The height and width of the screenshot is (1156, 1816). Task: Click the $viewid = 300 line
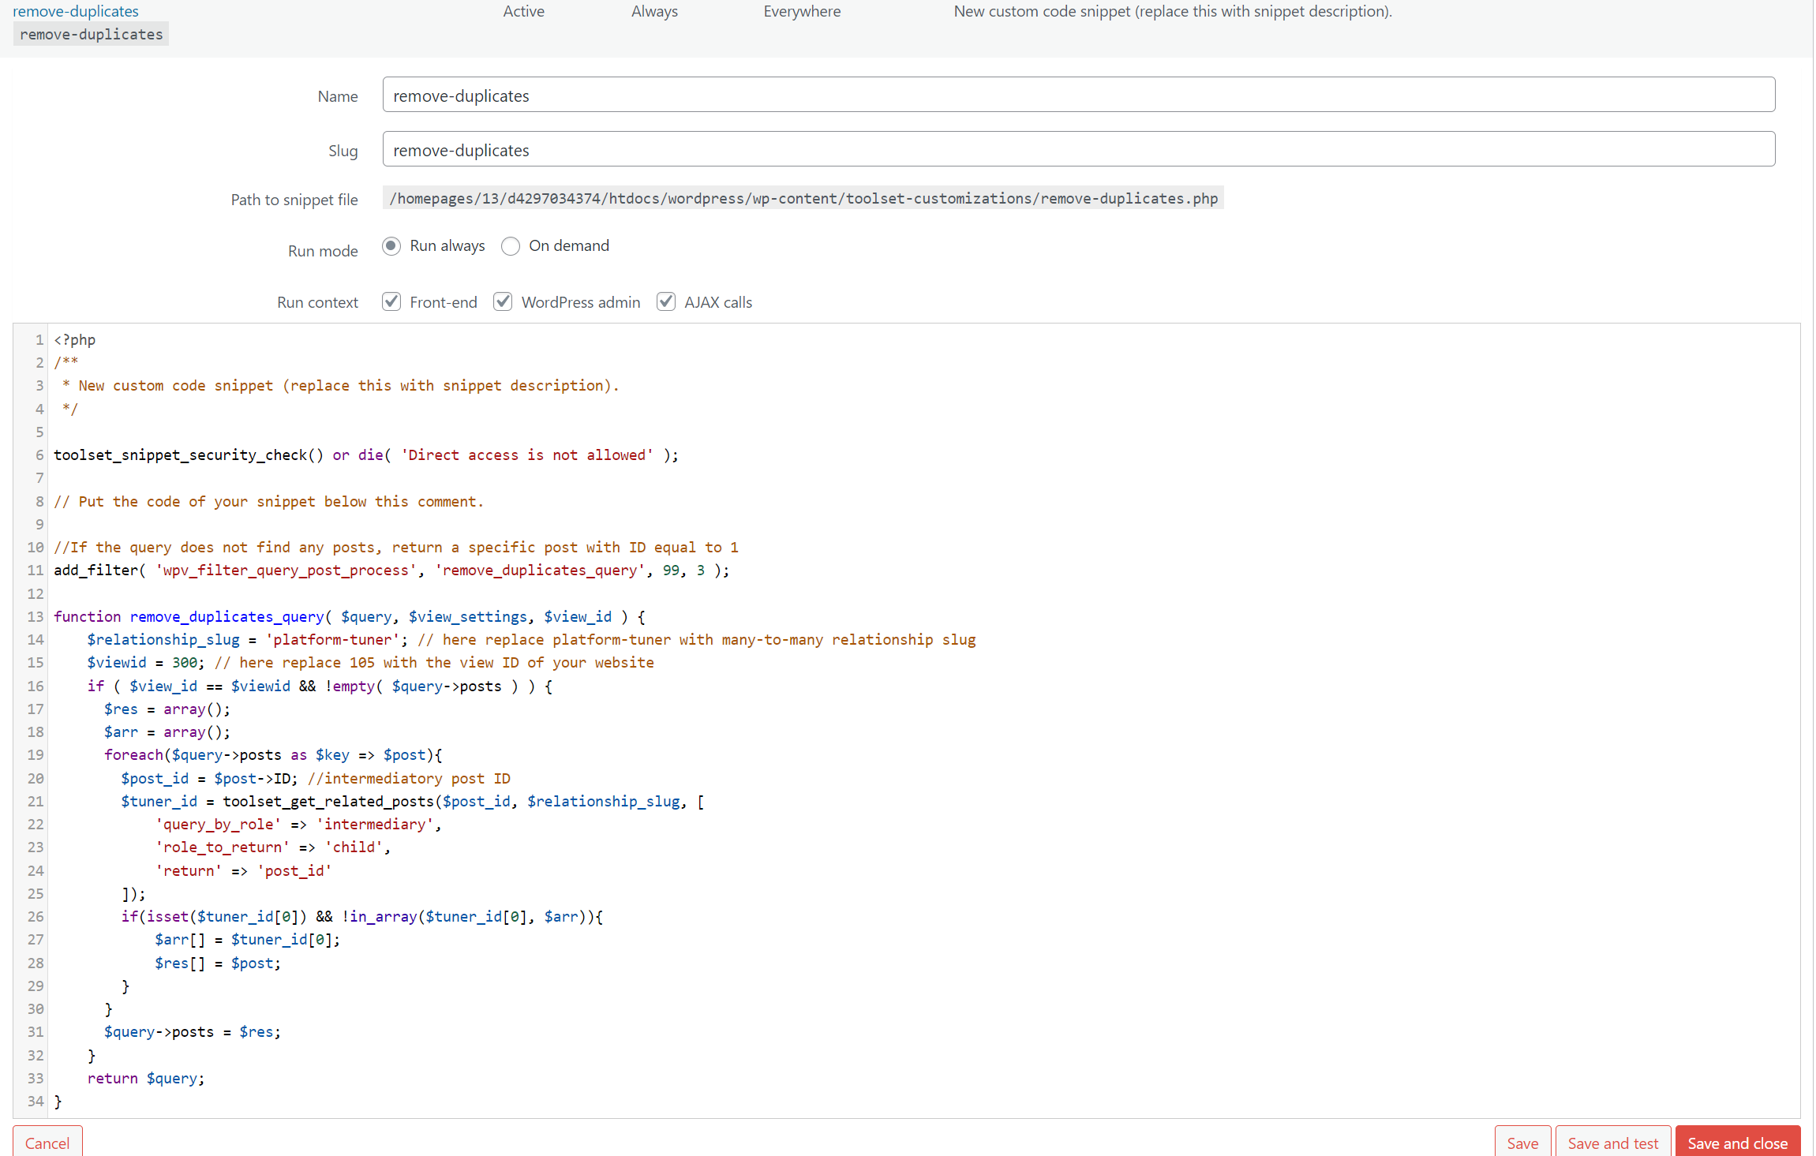coord(370,663)
